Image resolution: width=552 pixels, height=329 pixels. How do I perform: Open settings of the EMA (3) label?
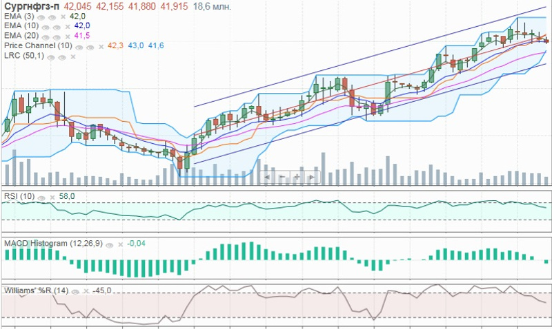coord(19,16)
